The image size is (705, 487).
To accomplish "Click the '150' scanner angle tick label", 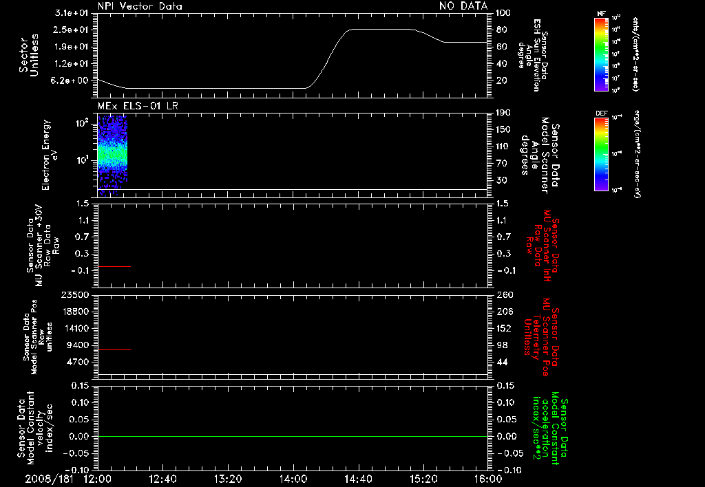I will 503,130.
